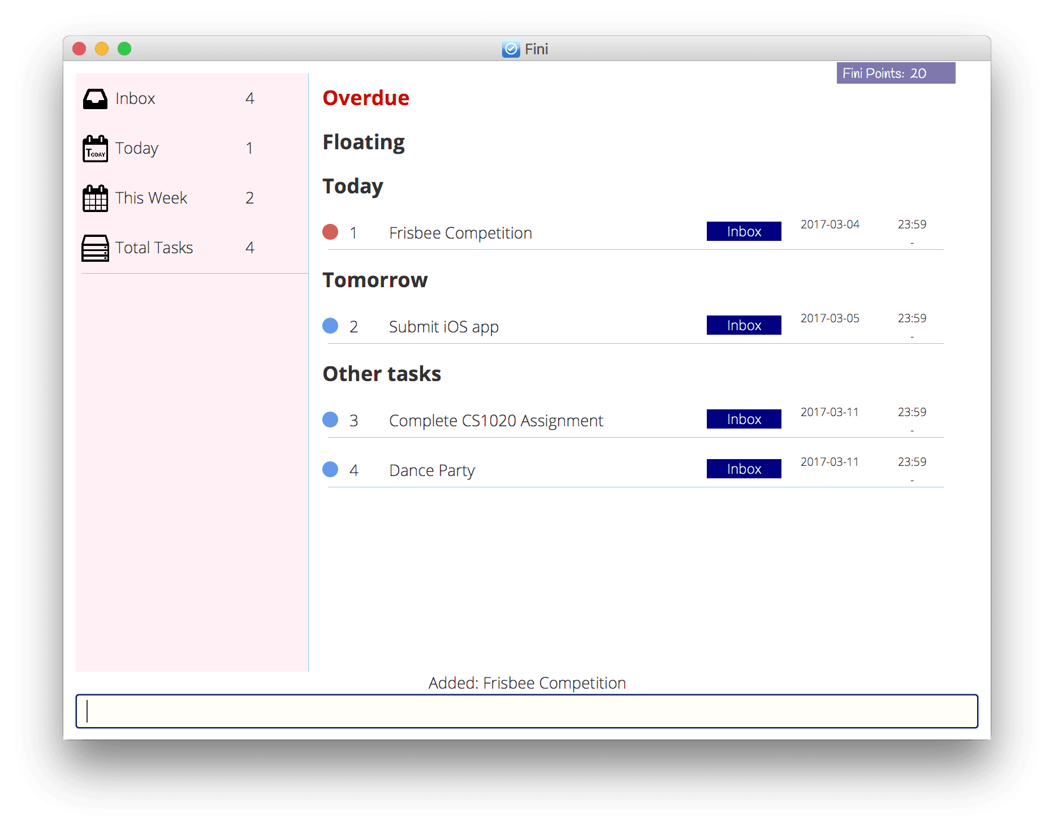This screenshot has height=830, width=1054.
Task: Click the Today calendar icon
Action: coord(95,149)
